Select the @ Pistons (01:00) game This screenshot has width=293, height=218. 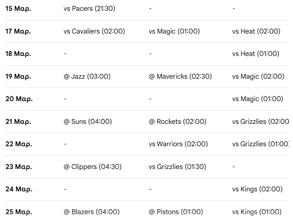(176, 212)
